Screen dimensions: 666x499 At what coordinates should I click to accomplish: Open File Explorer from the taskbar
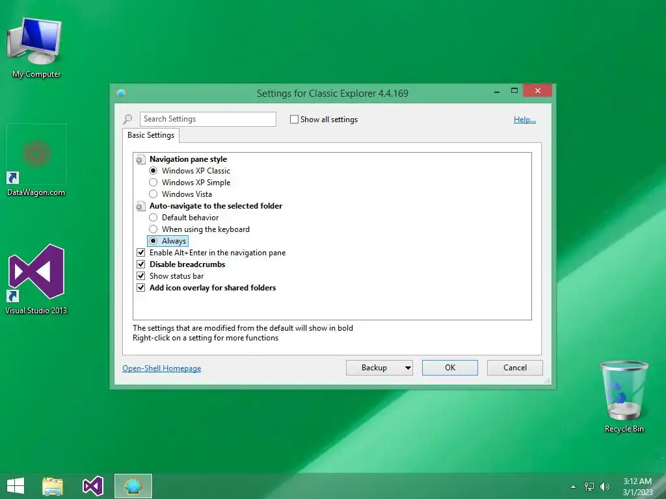[53, 486]
